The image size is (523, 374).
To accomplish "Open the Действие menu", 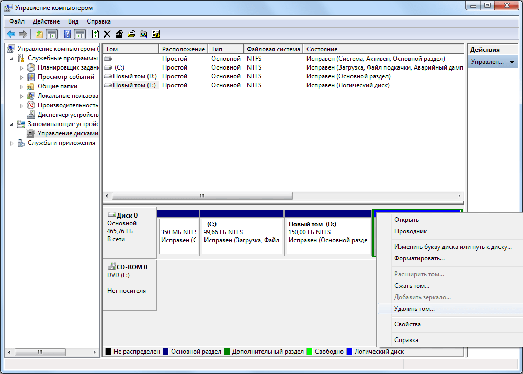I will click(46, 21).
